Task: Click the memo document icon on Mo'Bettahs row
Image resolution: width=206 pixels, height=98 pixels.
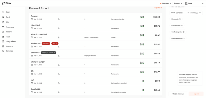Action: click(x=143, y=44)
